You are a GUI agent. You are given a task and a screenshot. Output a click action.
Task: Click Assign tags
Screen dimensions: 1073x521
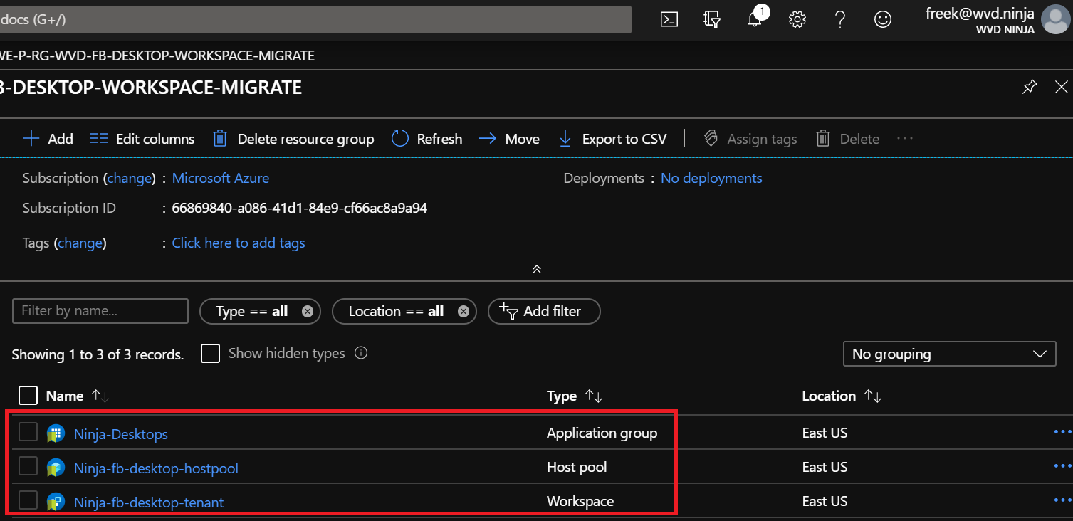click(750, 139)
